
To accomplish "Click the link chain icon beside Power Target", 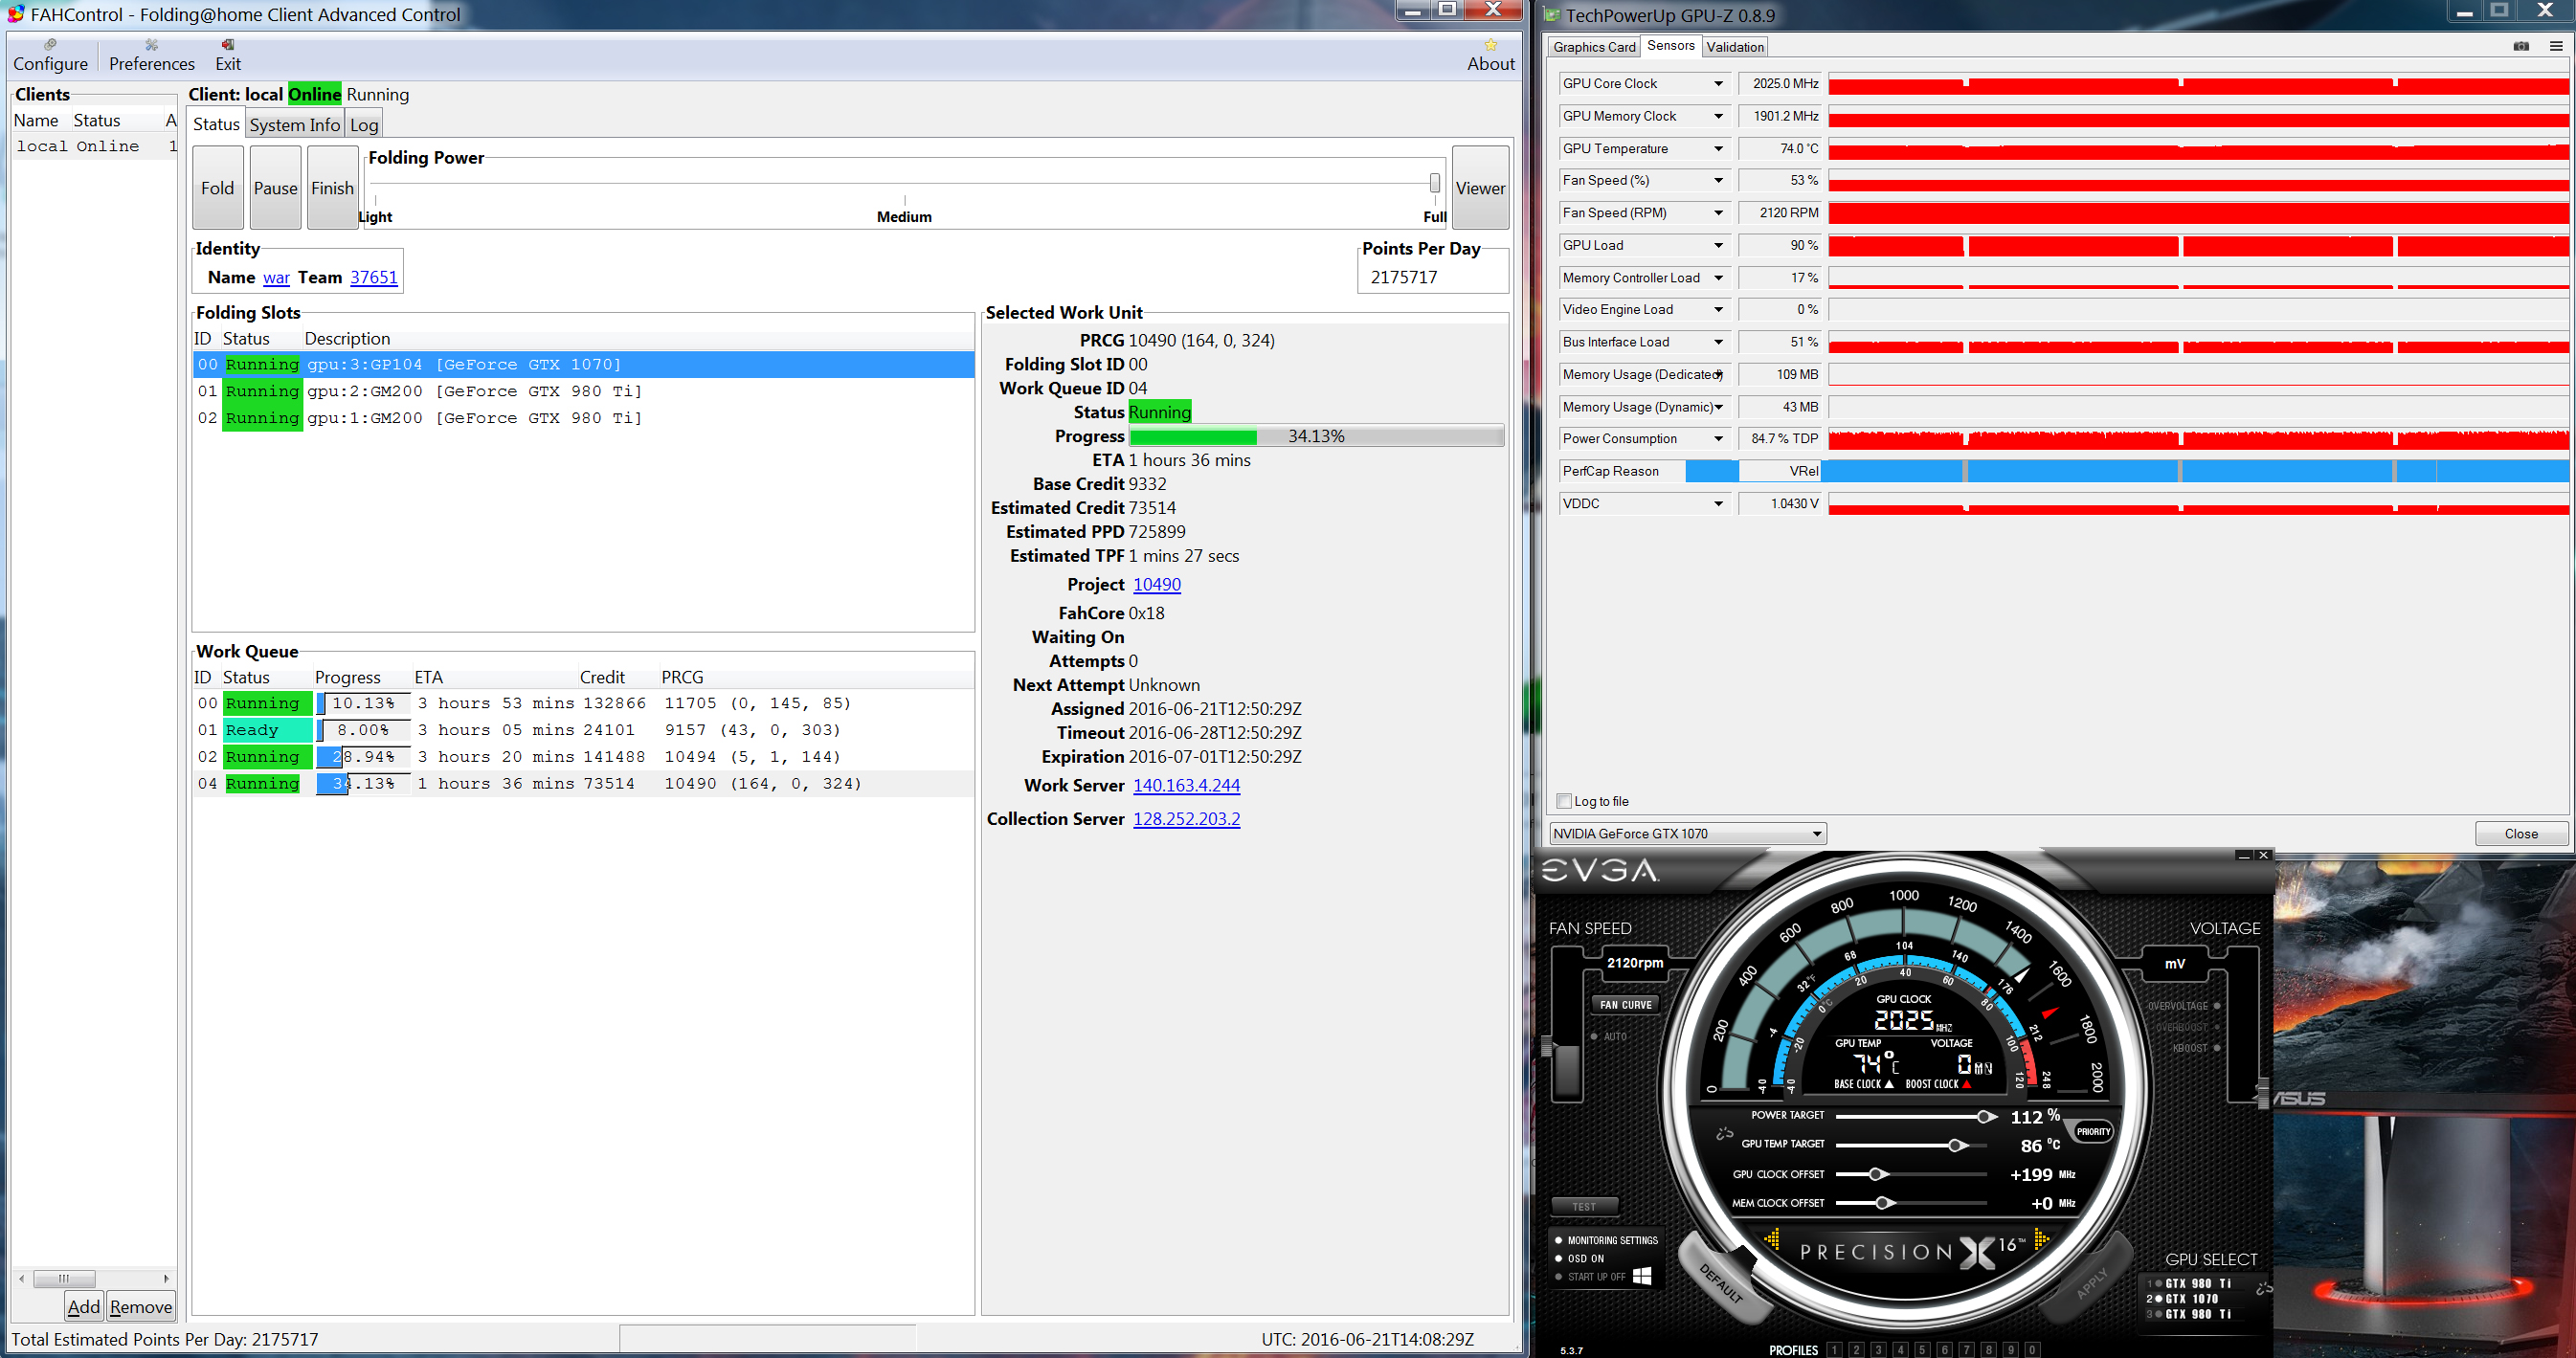I will (1724, 1134).
